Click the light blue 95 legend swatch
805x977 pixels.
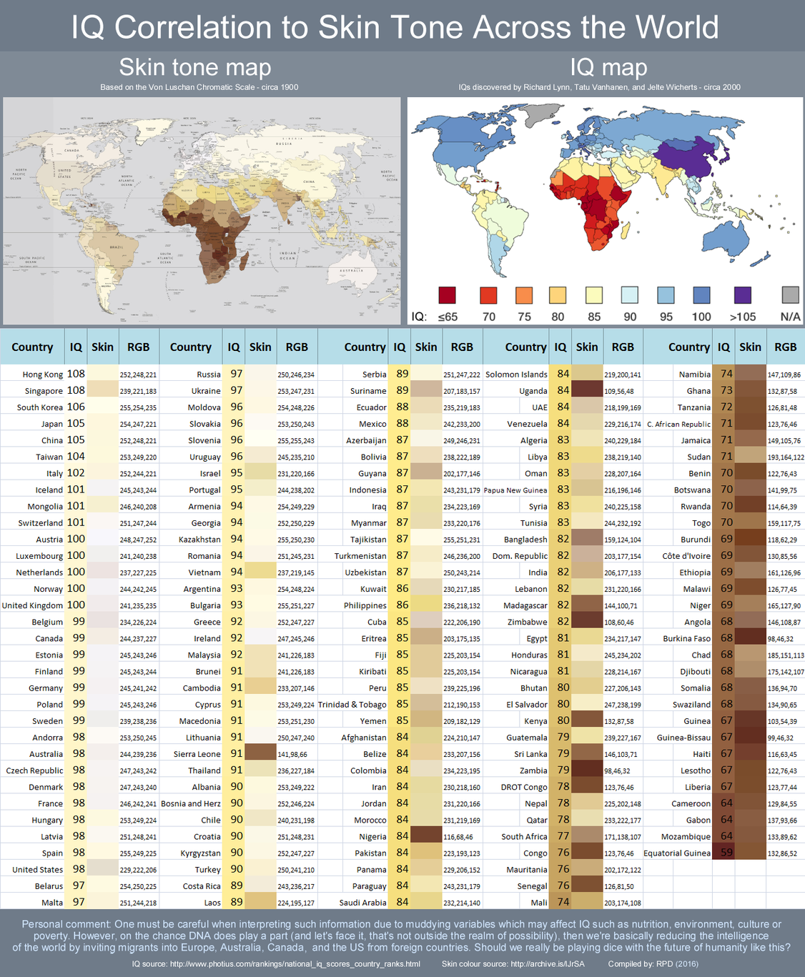(666, 295)
